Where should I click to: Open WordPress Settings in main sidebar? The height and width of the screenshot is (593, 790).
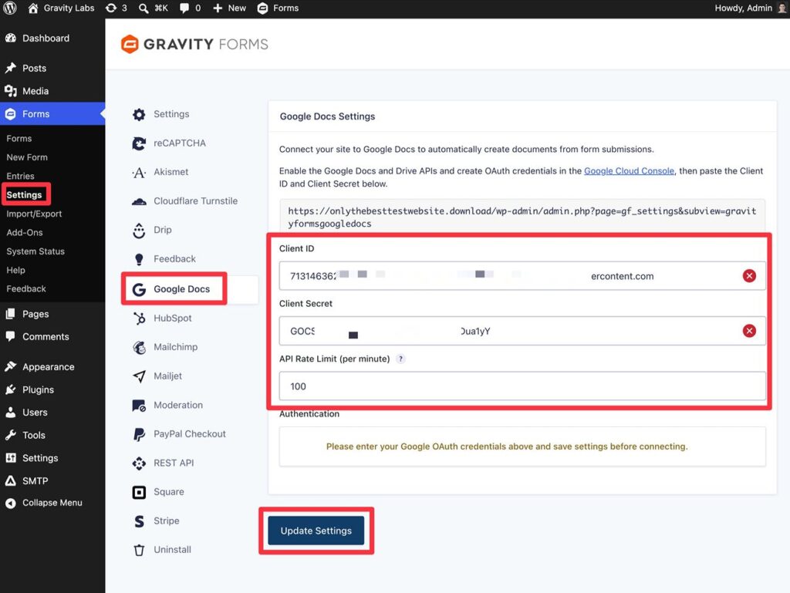[x=52, y=459]
